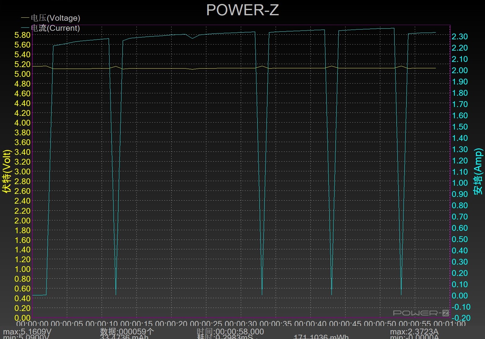Click the 5.80 voltage axis label
This screenshot has height=339, width=485.
click(22, 35)
